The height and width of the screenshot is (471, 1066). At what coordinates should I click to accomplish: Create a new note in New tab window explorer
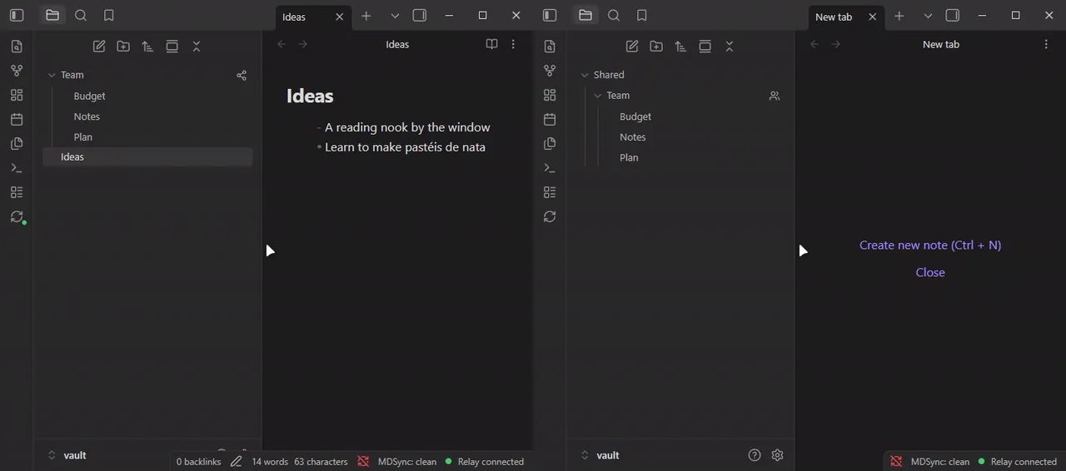(632, 47)
